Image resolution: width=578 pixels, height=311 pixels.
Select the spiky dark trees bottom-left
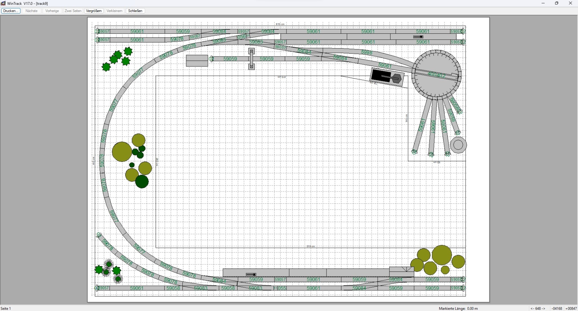click(109, 271)
